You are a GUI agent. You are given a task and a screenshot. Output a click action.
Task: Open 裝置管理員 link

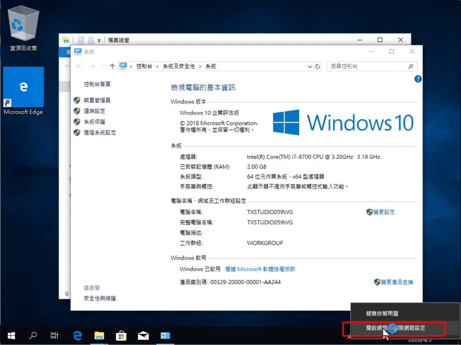[x=97, y=100]
